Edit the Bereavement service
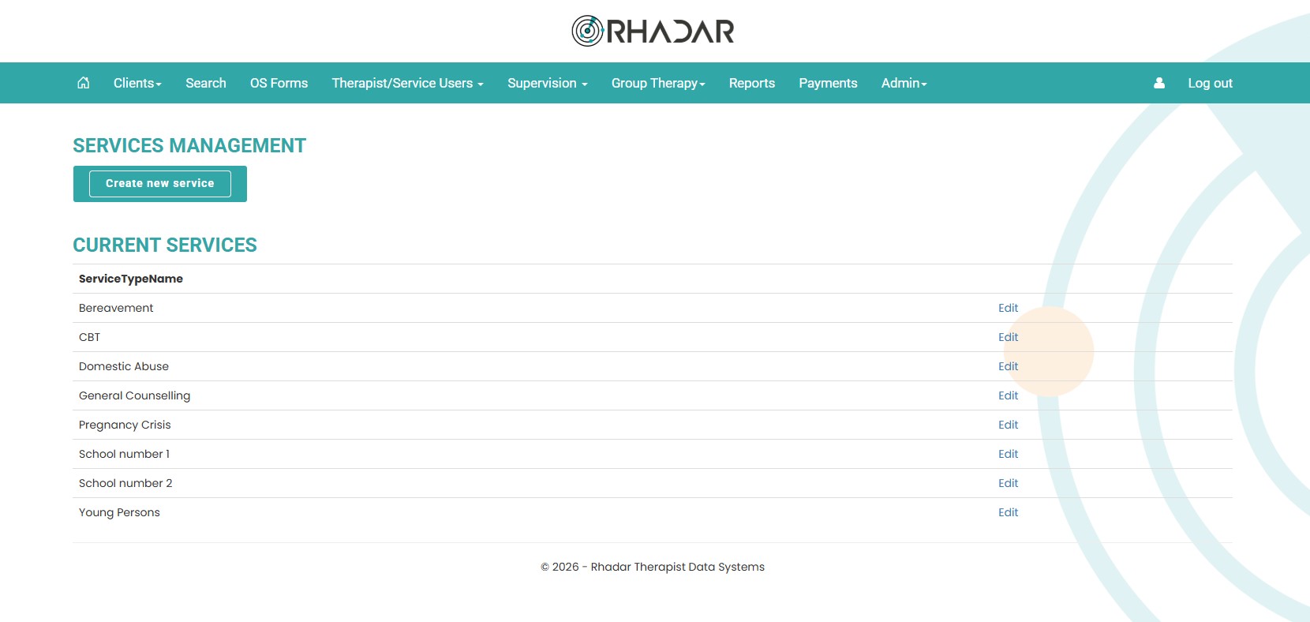Viewport: 1310px width, 622px height. (1008, 308)
